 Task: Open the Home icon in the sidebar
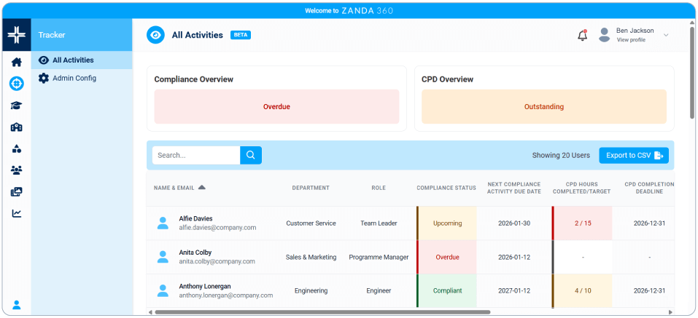click(x=16, y=63)
